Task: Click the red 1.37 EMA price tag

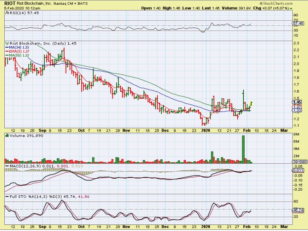Action: (297, 107)
